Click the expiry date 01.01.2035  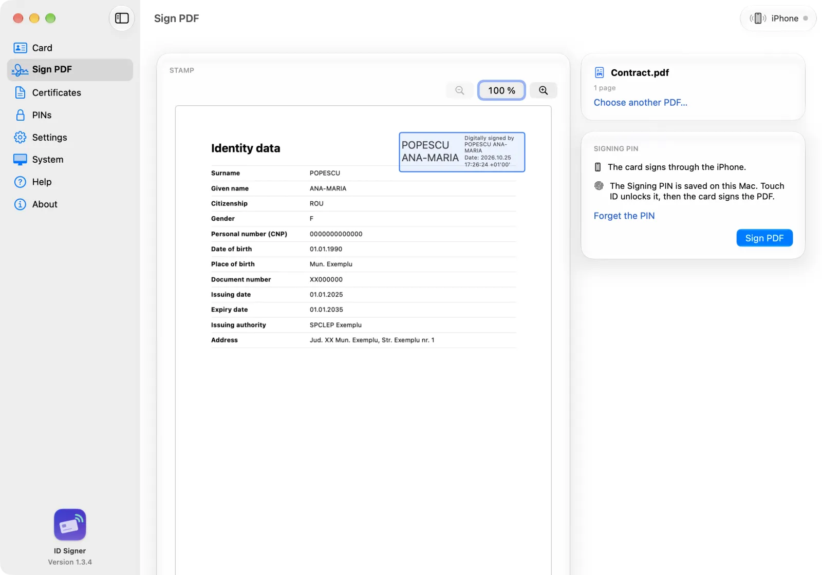(326, 310)
